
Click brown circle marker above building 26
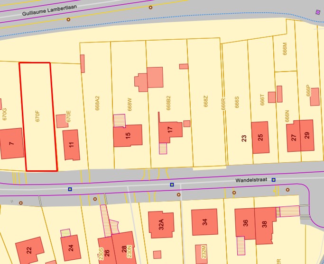pyautogui.click(x=95, y=199)
